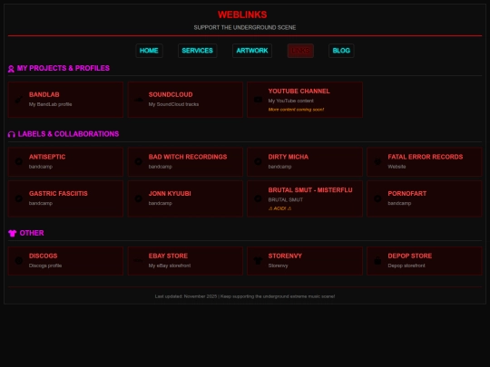Click the bandcamp icon on Pornofart card
The height and width of the screenshot is (367, 490).
pyautogui.click(x=377, y=198)
